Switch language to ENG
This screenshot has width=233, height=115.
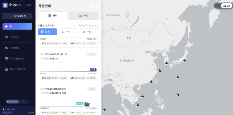(x=24, y=102)
